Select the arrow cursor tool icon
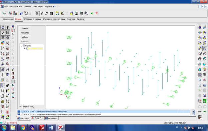The width and height of the screenshot is (208, 131). click(13, 34)
